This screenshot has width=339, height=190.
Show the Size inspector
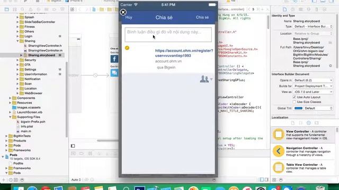pos(317,9)
